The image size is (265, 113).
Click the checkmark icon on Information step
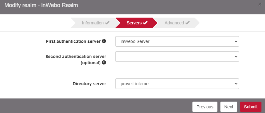(107, 23)
